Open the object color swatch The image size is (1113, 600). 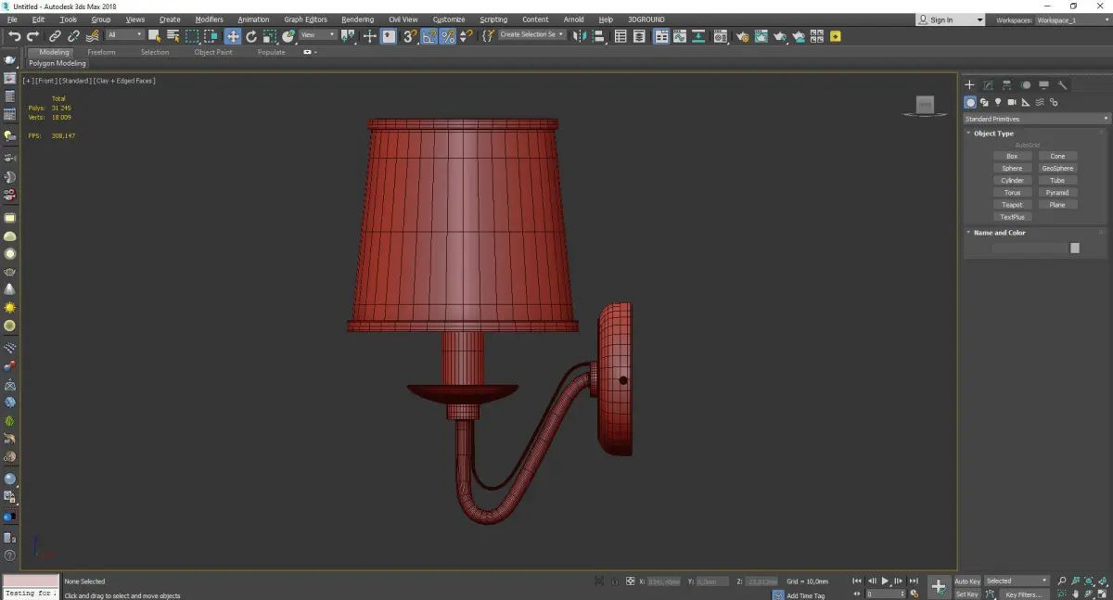pyautogui.click(x=1075, y=248)
